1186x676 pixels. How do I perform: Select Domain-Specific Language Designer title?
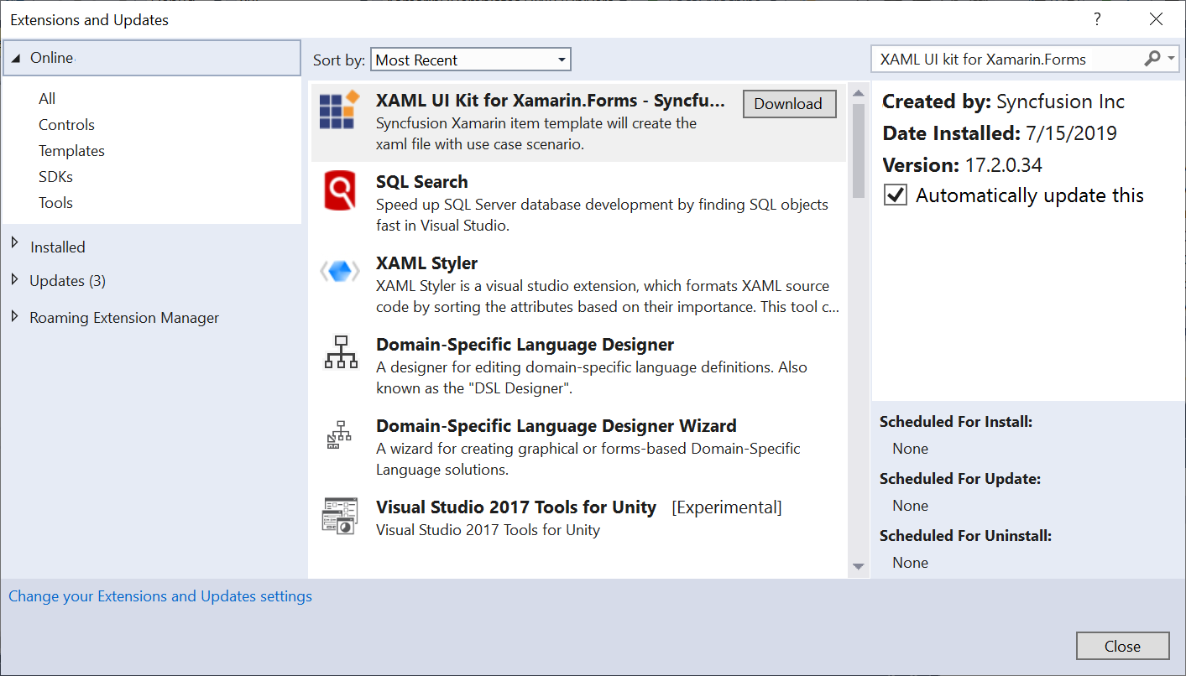(525, 345)
